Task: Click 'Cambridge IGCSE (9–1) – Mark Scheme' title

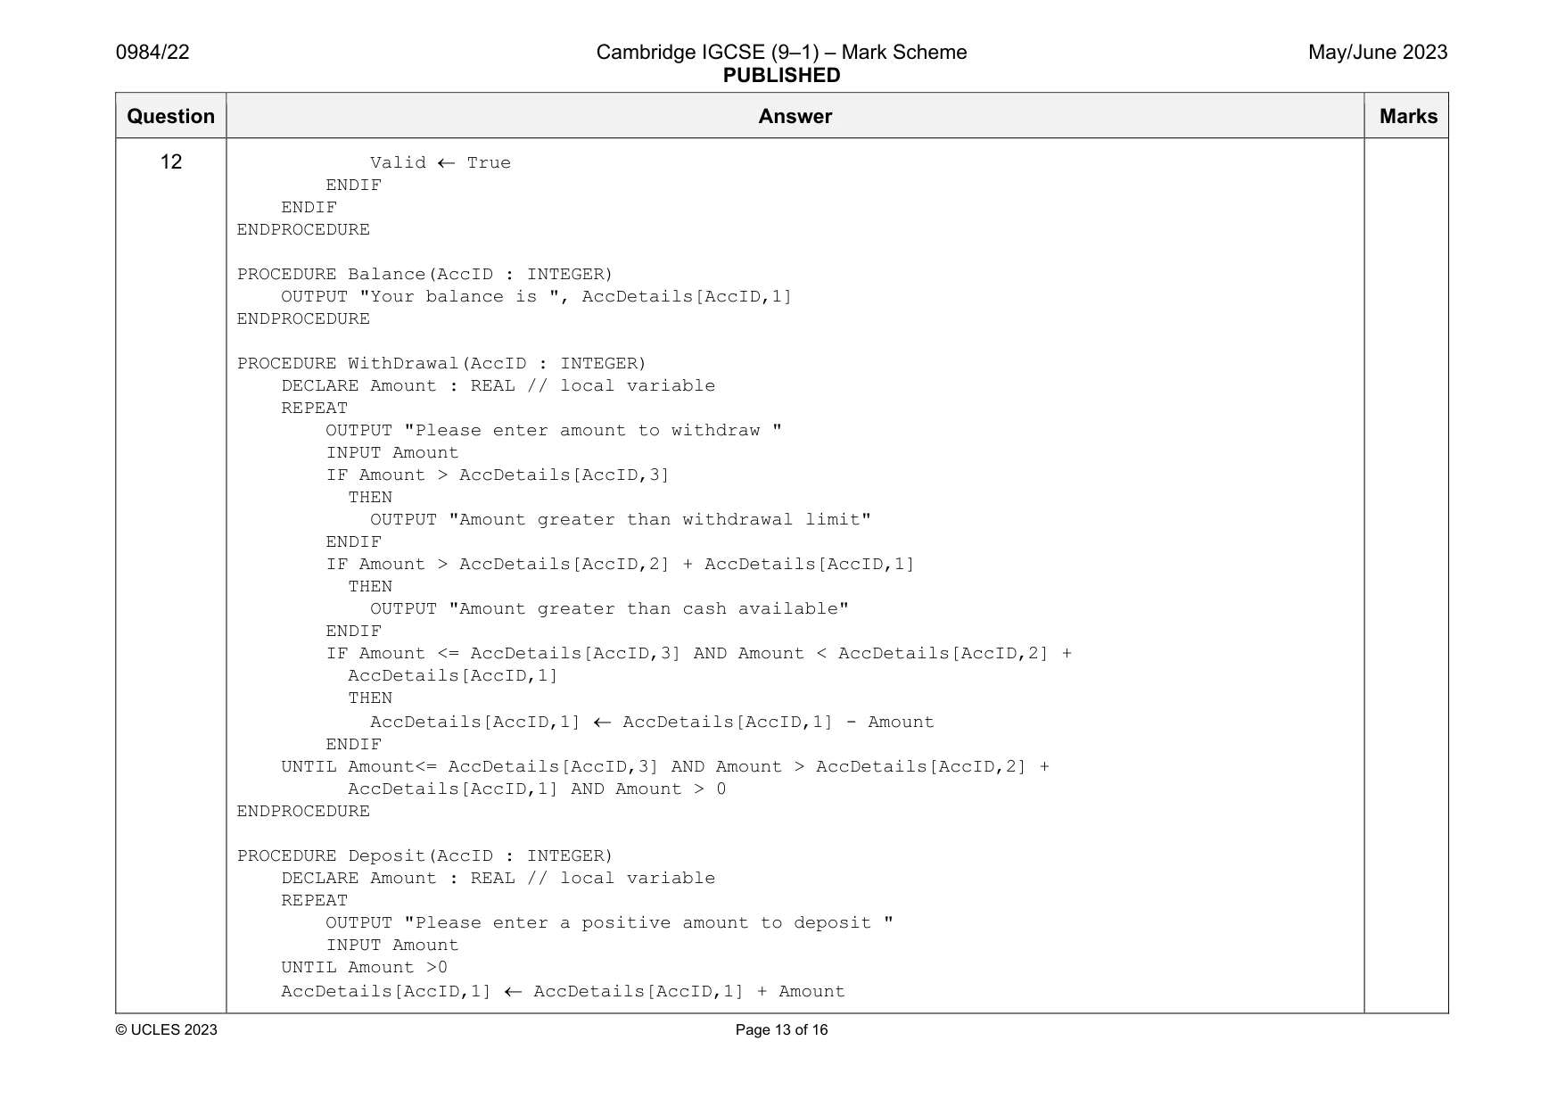Action: (781, 52)
